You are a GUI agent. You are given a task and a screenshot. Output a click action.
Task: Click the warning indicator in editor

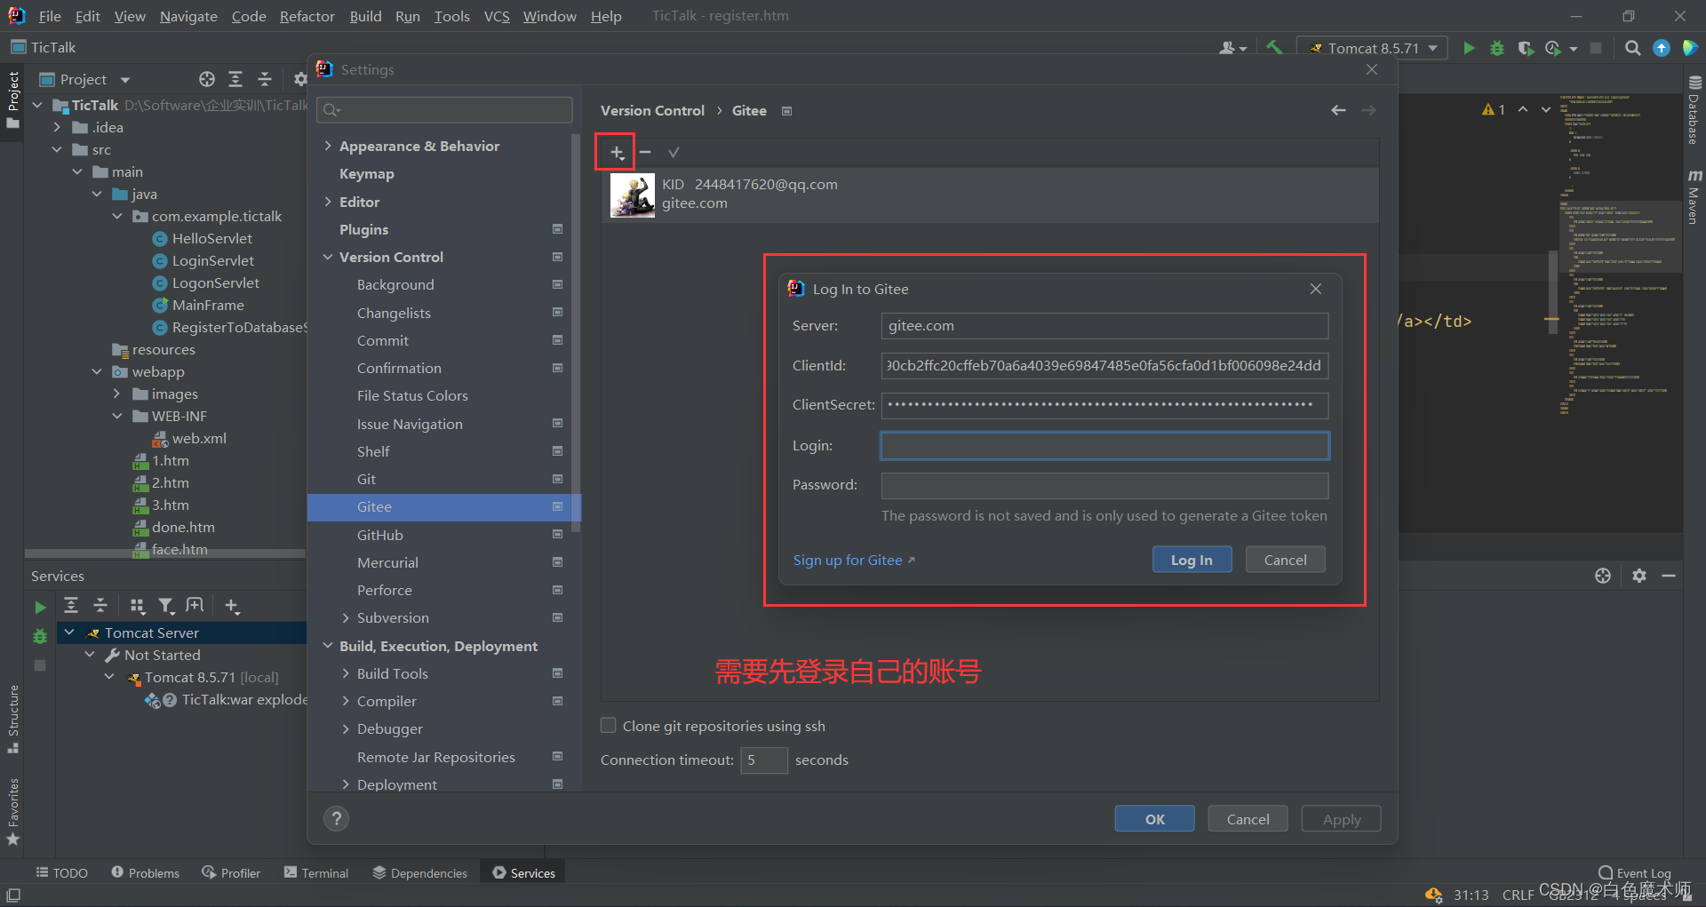click(1494, 109)
